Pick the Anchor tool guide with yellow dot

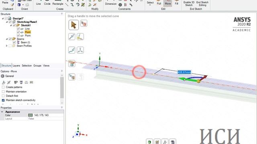80,37
